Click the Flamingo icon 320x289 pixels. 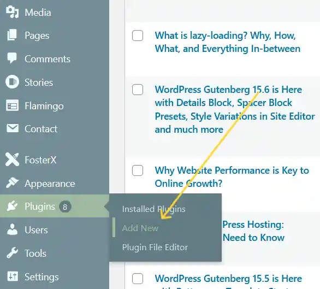tap(12, 105)
